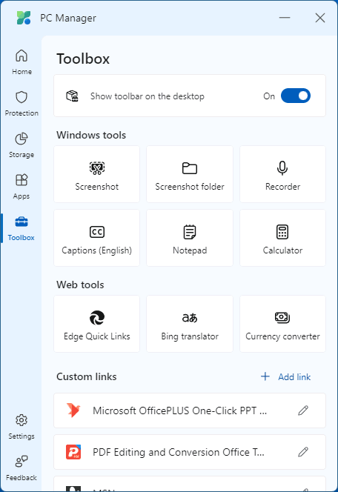Minimize the PC Manager window
338x492 pixels.
(285, 18)
